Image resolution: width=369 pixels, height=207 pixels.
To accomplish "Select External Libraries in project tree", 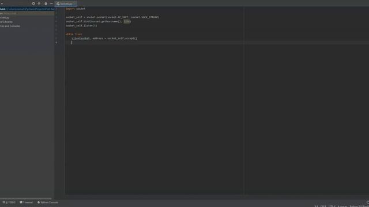I will [6, 22].
